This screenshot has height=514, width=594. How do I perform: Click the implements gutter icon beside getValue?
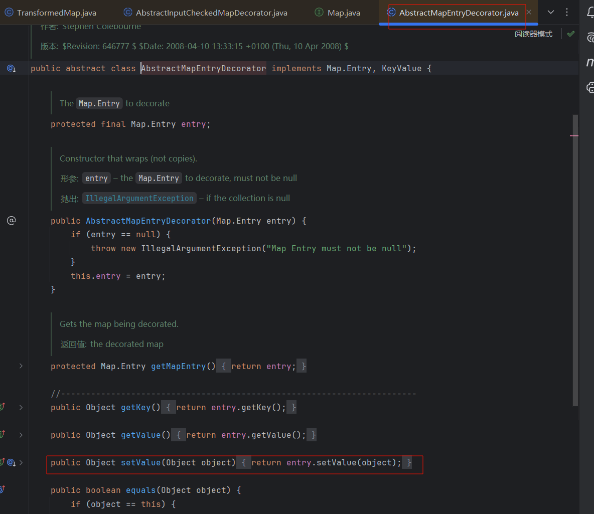click(3, 435)
